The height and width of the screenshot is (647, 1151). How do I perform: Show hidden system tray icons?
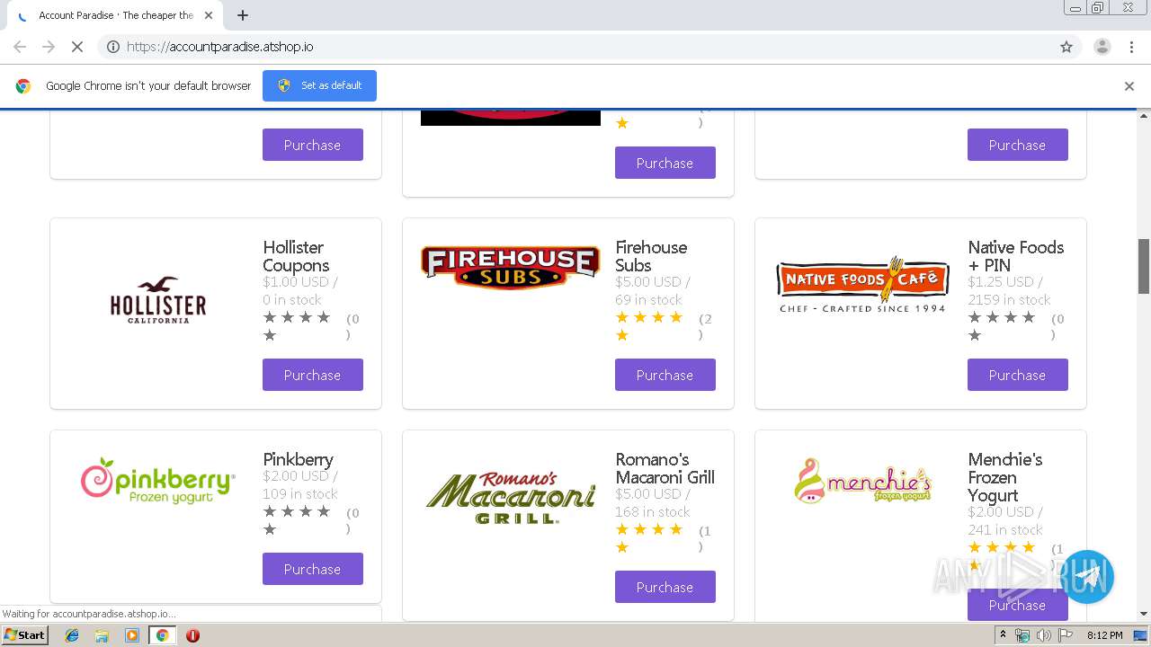point(1003,635)
